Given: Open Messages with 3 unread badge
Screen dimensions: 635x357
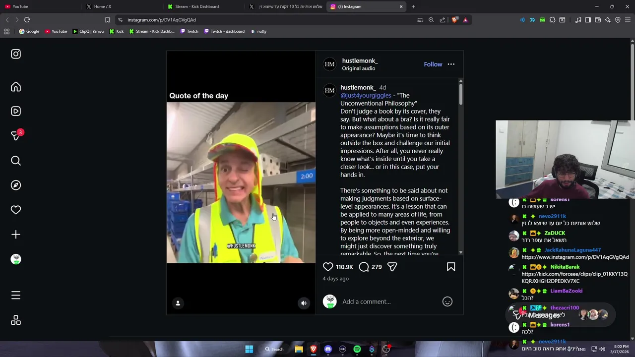Looking at the screenshot, I should [x=16, y=135].
